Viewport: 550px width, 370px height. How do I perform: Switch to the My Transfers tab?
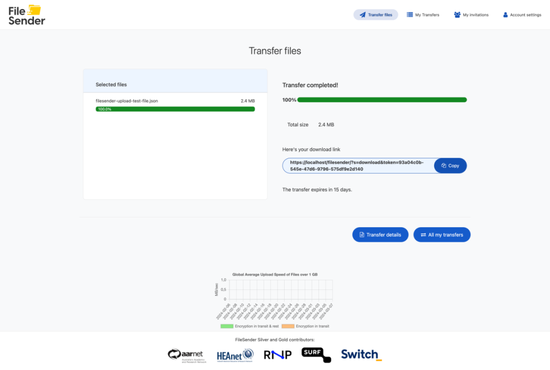(x=423, y=14)
